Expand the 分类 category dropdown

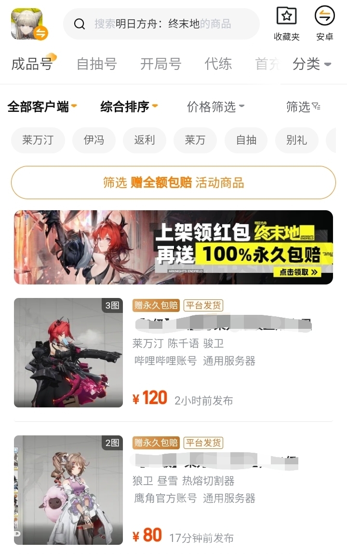point(312,64)
